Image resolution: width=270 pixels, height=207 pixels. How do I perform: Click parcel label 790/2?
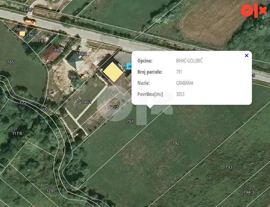coord(113,107)
